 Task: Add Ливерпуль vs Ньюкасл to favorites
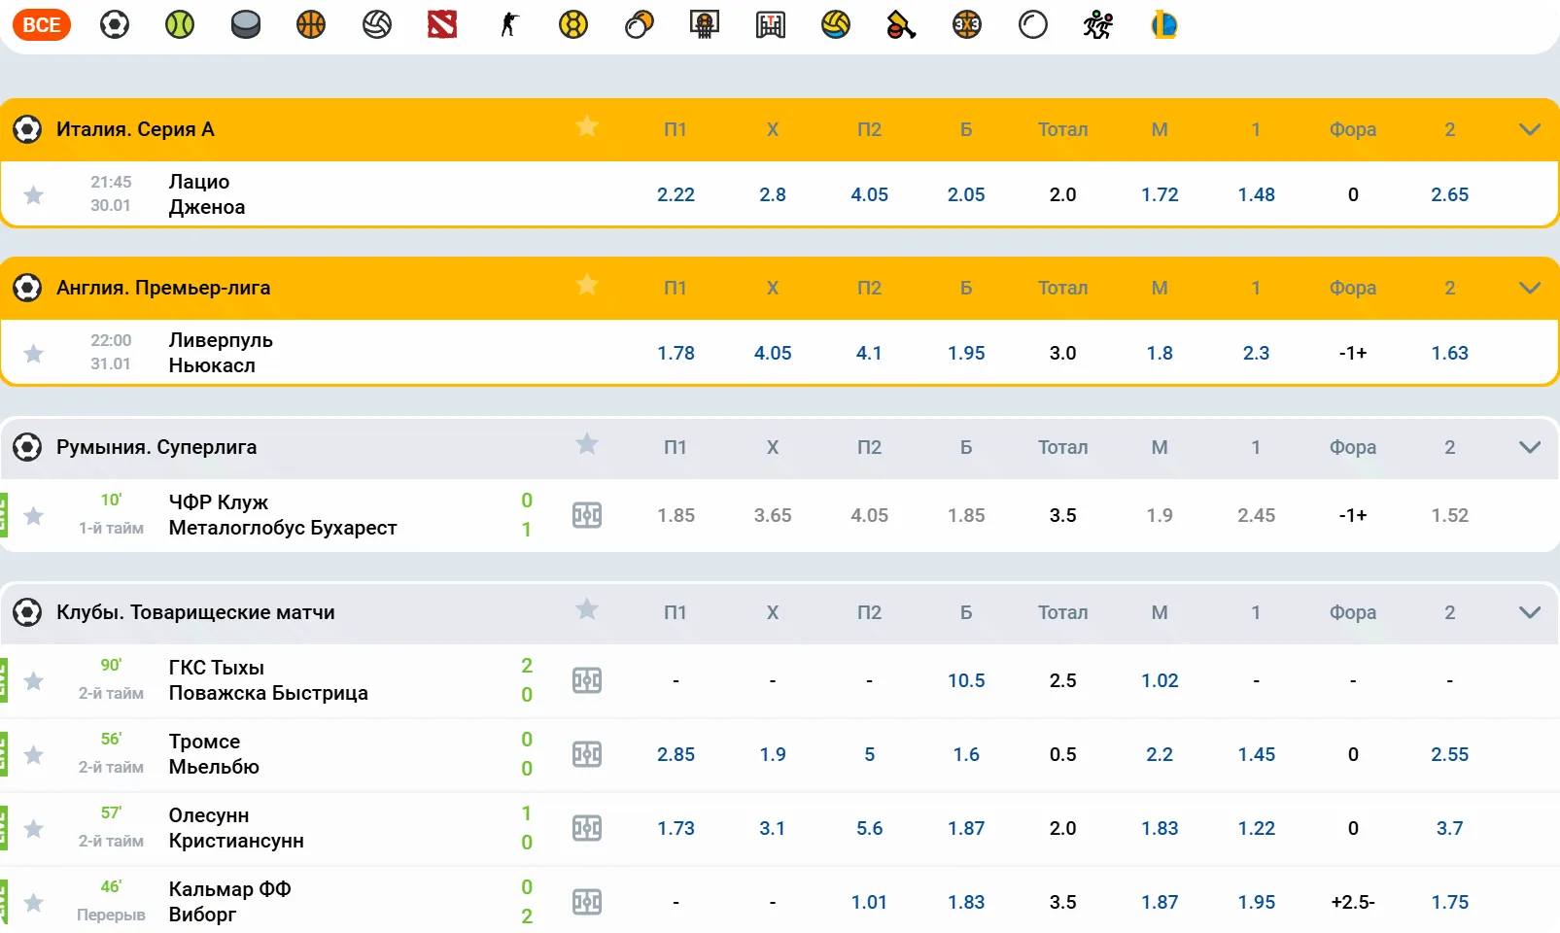coord(34,354)
